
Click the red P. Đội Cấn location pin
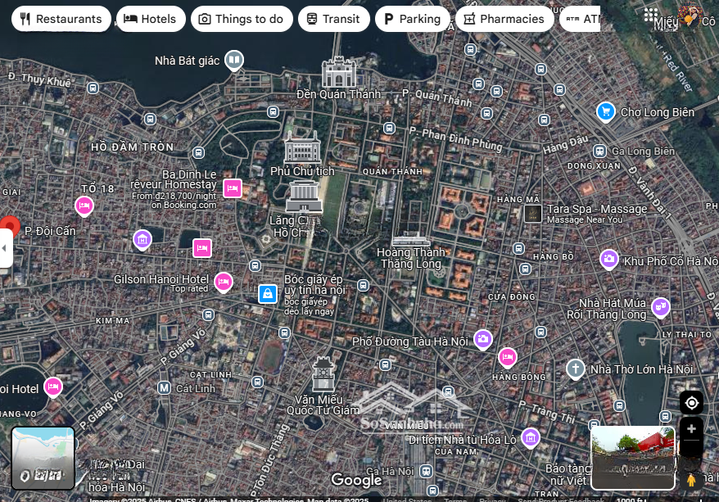click(9, 227)
